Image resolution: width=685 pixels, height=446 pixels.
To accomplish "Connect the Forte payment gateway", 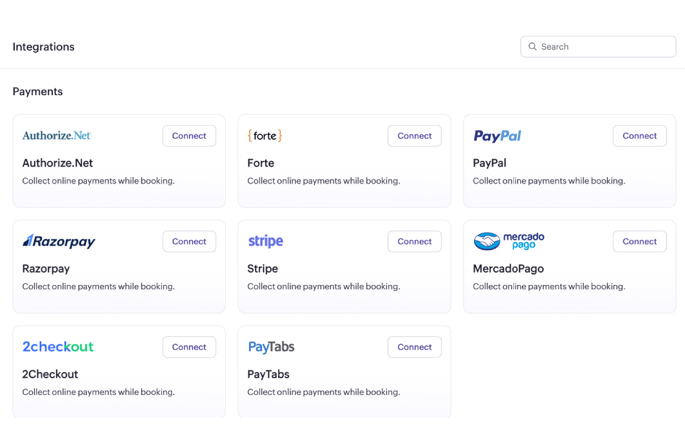I will (x=414, y=135).
